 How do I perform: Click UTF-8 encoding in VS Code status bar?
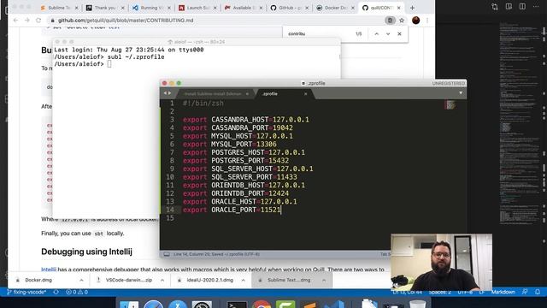click(x=465, y=292)
